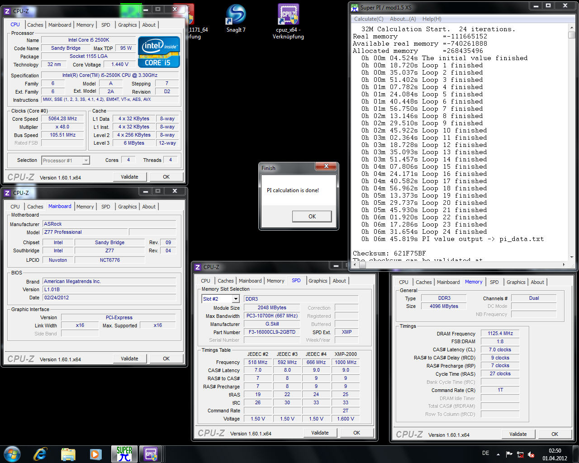Click muted volume tray icon
This screenshot has width=579, height=463.
coord(531,454)
